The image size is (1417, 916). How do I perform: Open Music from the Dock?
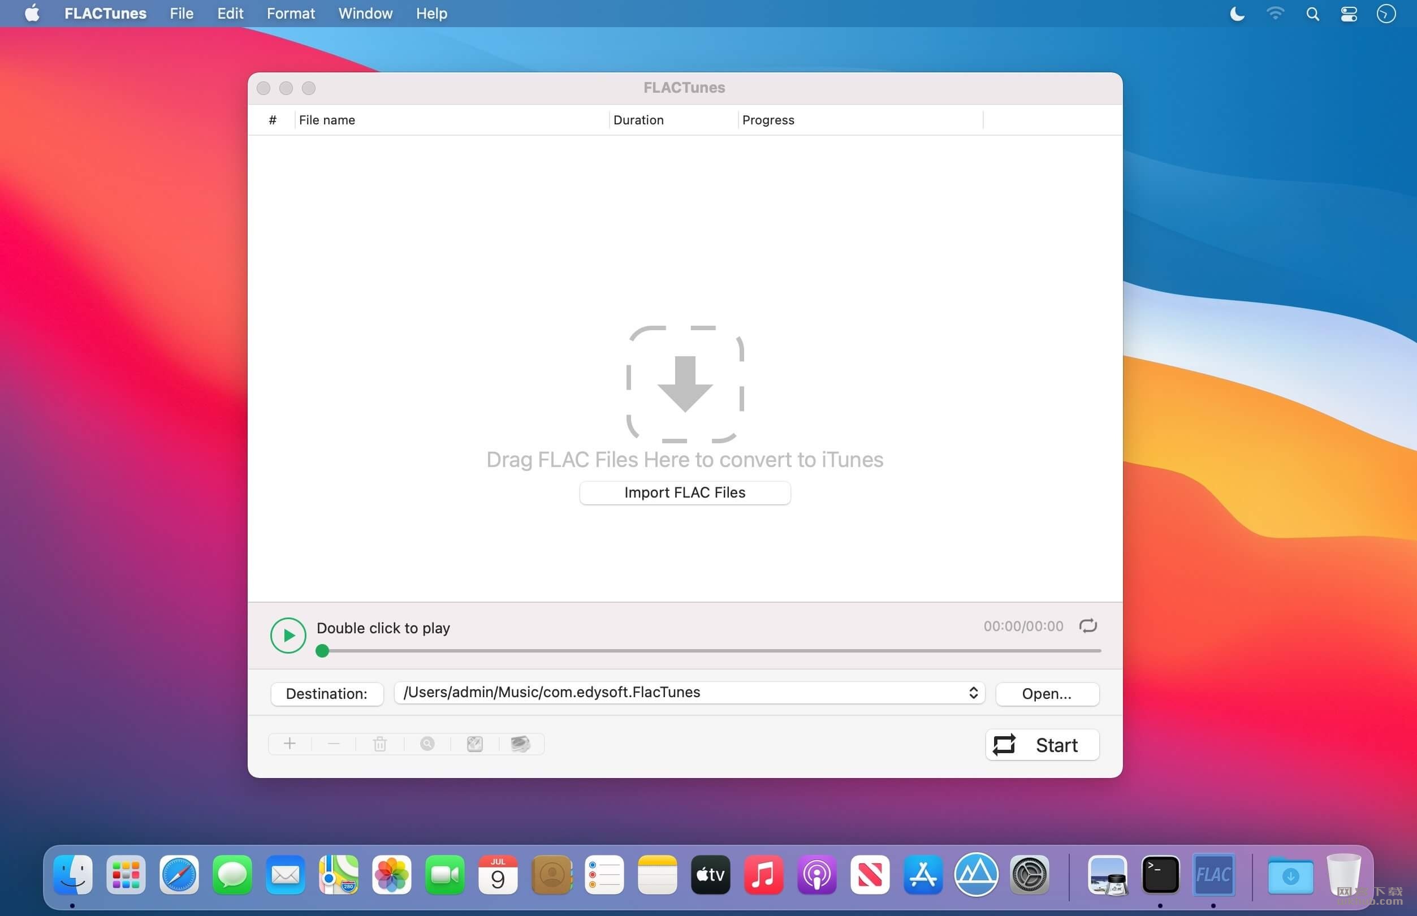point(763,874)
